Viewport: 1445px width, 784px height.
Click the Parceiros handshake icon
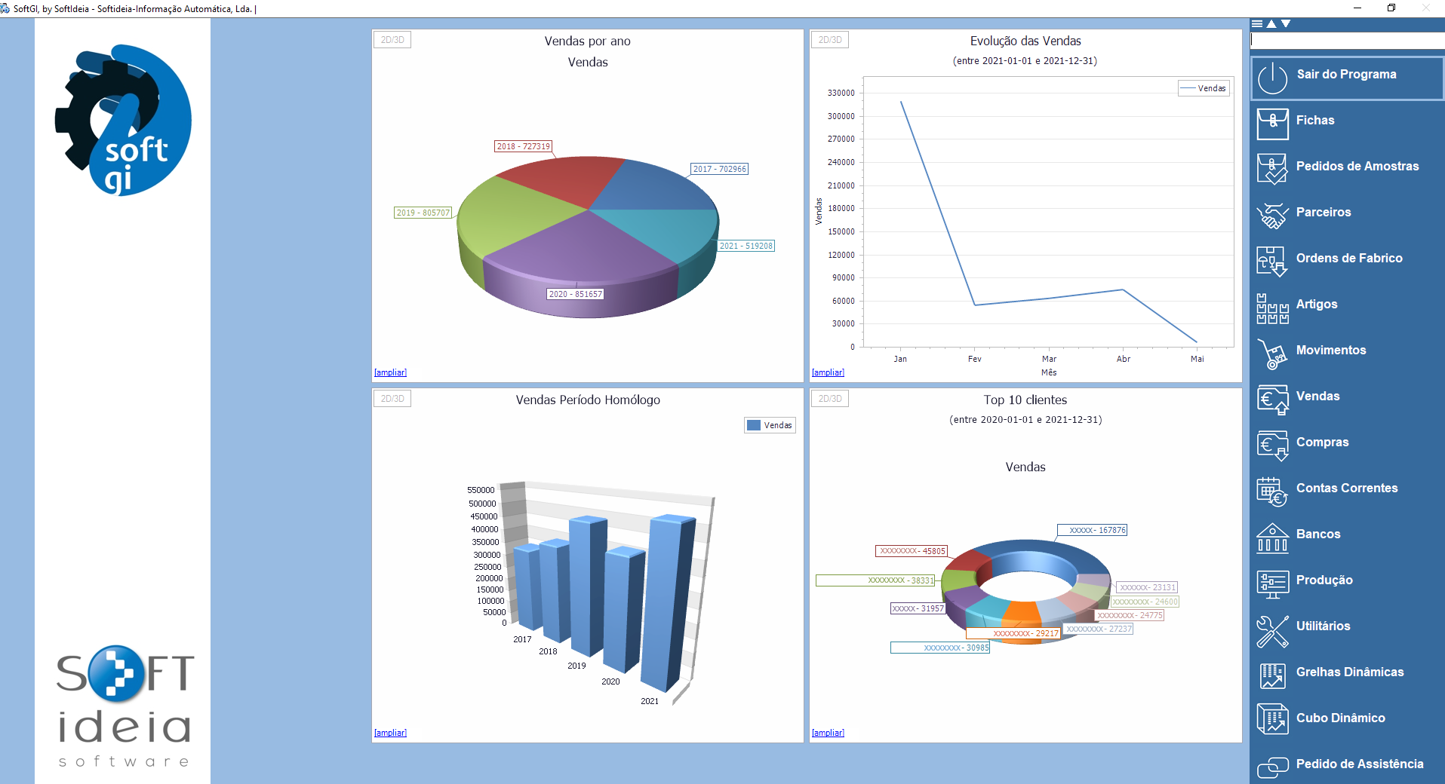point(1272,215)
